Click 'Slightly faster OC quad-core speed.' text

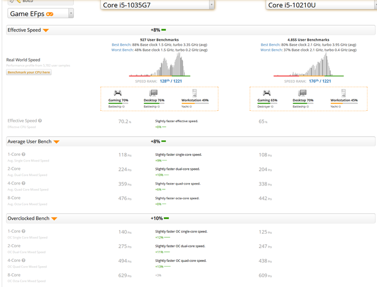click(181, 261)
